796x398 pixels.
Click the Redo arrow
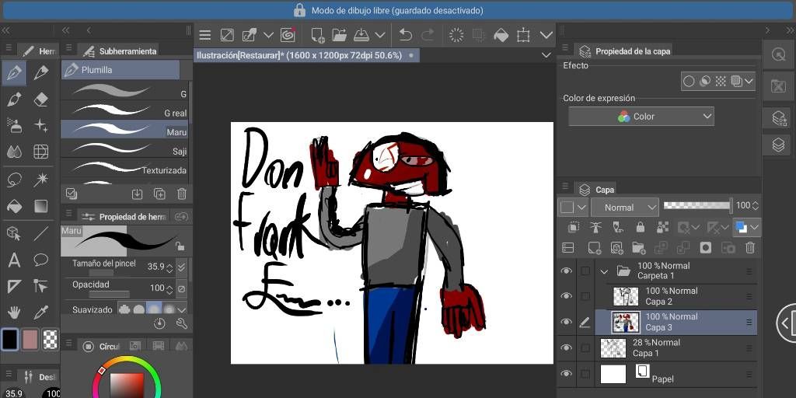click(x=428, y=35)
